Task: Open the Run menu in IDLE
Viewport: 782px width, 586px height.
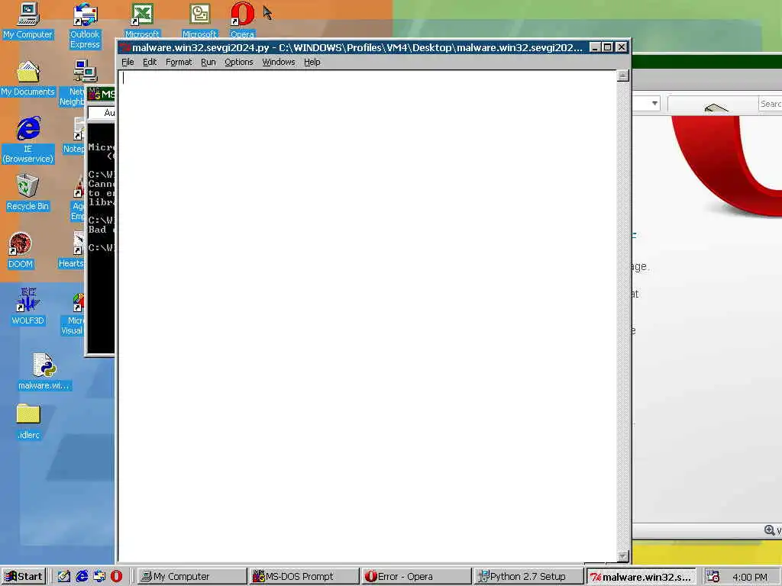Action: (208, 63)
